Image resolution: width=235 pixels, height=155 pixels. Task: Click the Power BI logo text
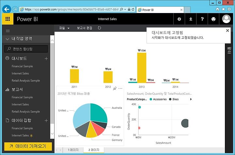[27, 19]
